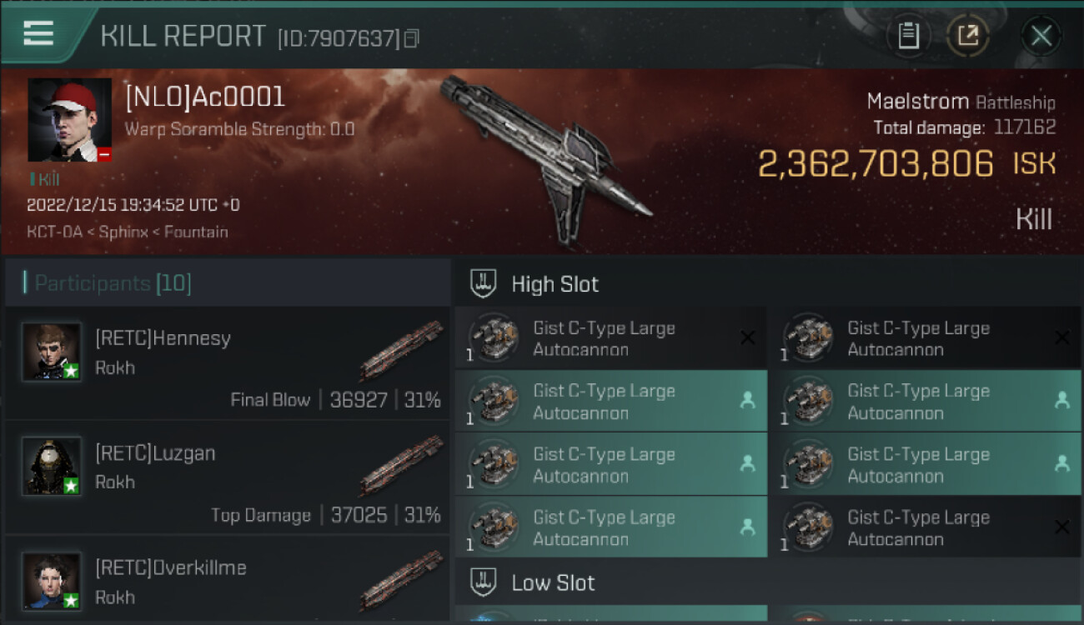Click the Low Slot section icon

tap(484, 582)
